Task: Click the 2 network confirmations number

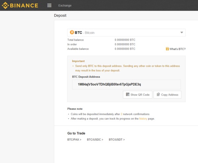Action: point(121,114)
